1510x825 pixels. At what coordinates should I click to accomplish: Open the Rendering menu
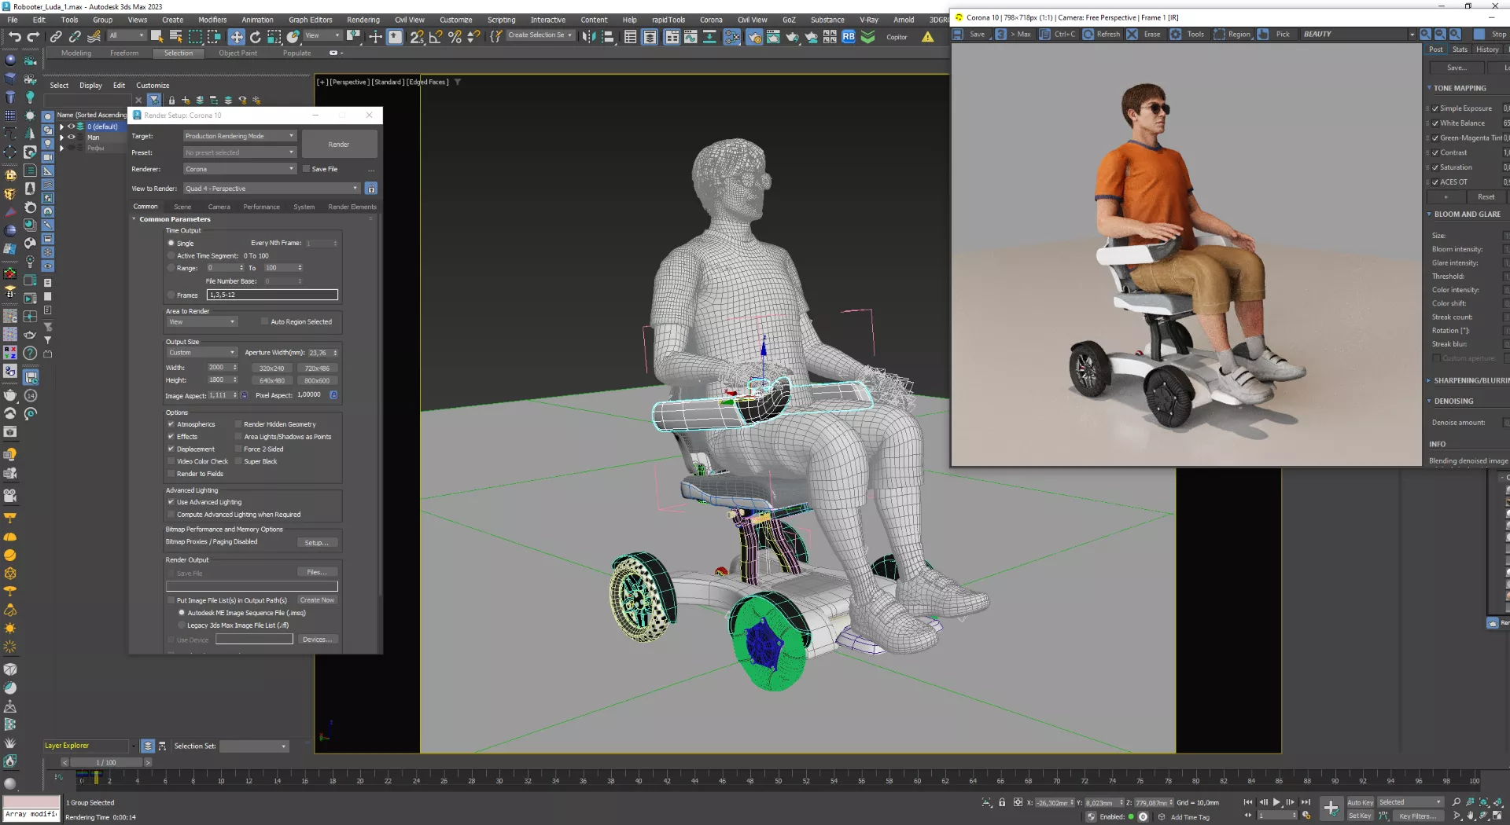[363, 20]
